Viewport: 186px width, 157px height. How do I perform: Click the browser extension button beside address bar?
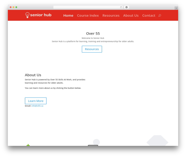126,7
